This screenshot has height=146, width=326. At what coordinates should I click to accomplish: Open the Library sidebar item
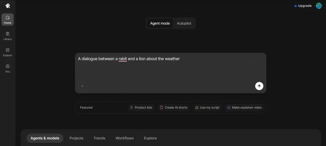pos(8,36)
